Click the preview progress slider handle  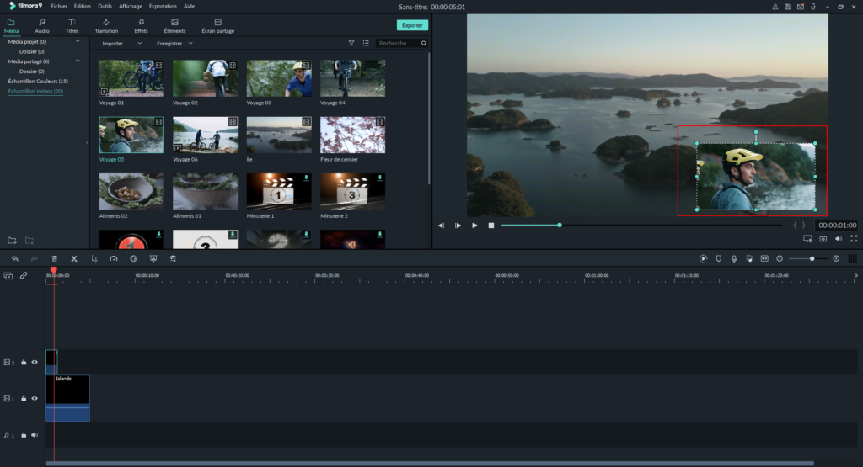tap(560, 226)
